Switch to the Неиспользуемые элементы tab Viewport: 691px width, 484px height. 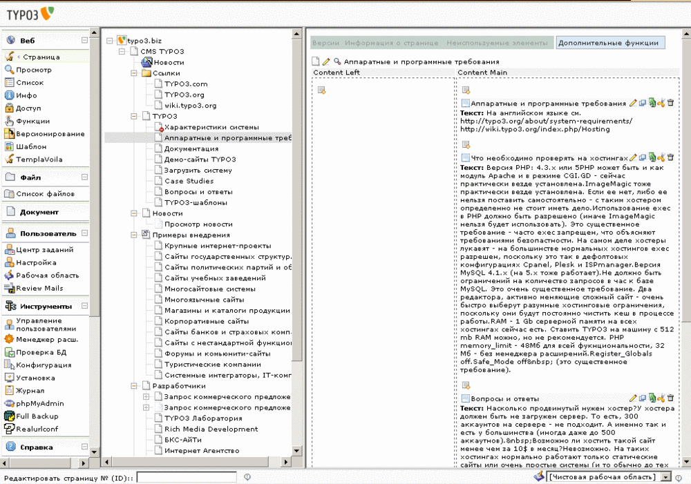(x=497, y=43)
